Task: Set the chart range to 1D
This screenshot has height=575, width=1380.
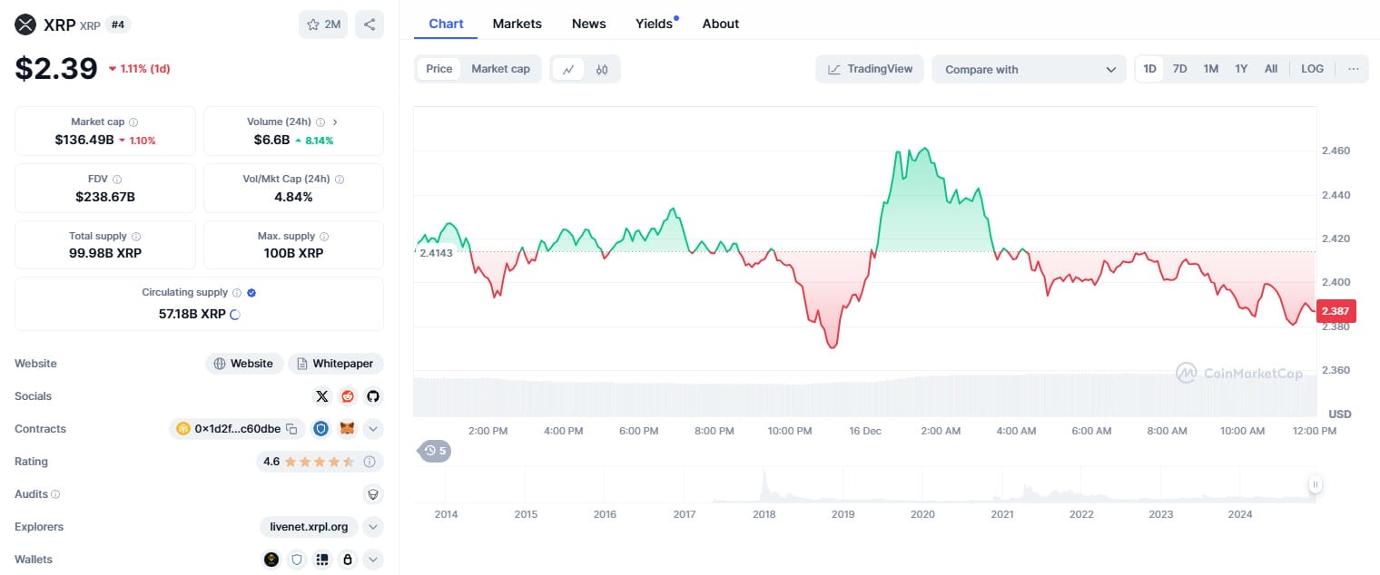Action: click(1149, 69)
